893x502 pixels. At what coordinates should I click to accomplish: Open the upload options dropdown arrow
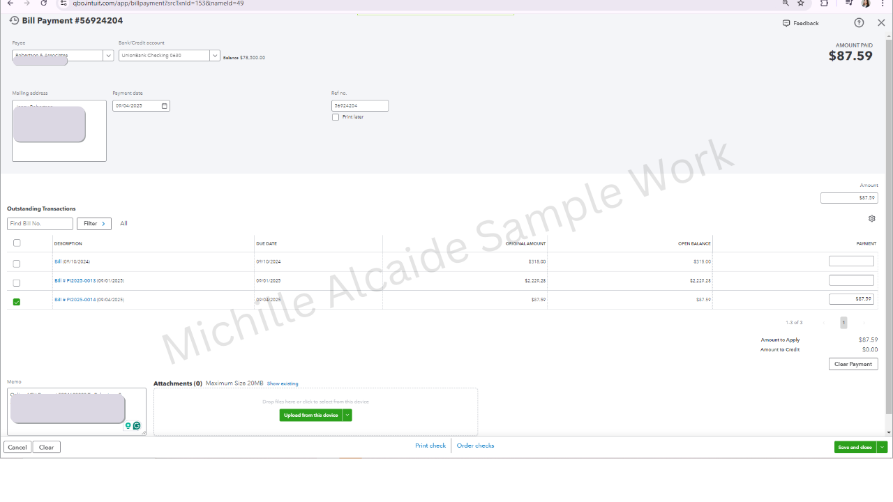tap(347, 415)
